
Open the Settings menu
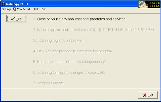coord(7,9)
